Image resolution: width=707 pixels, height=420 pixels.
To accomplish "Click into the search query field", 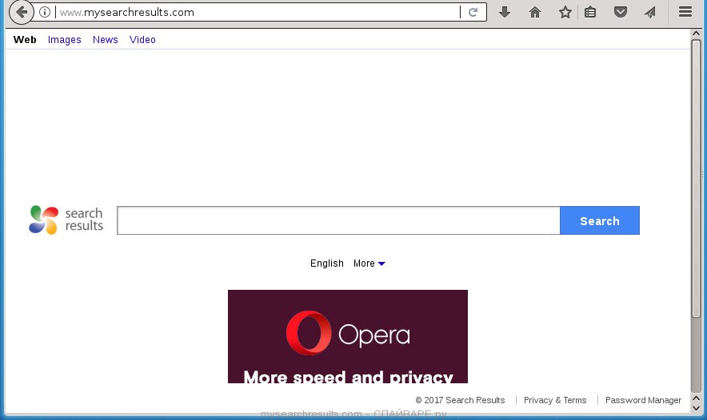I will pyautogui.click(x=338, y=221).
